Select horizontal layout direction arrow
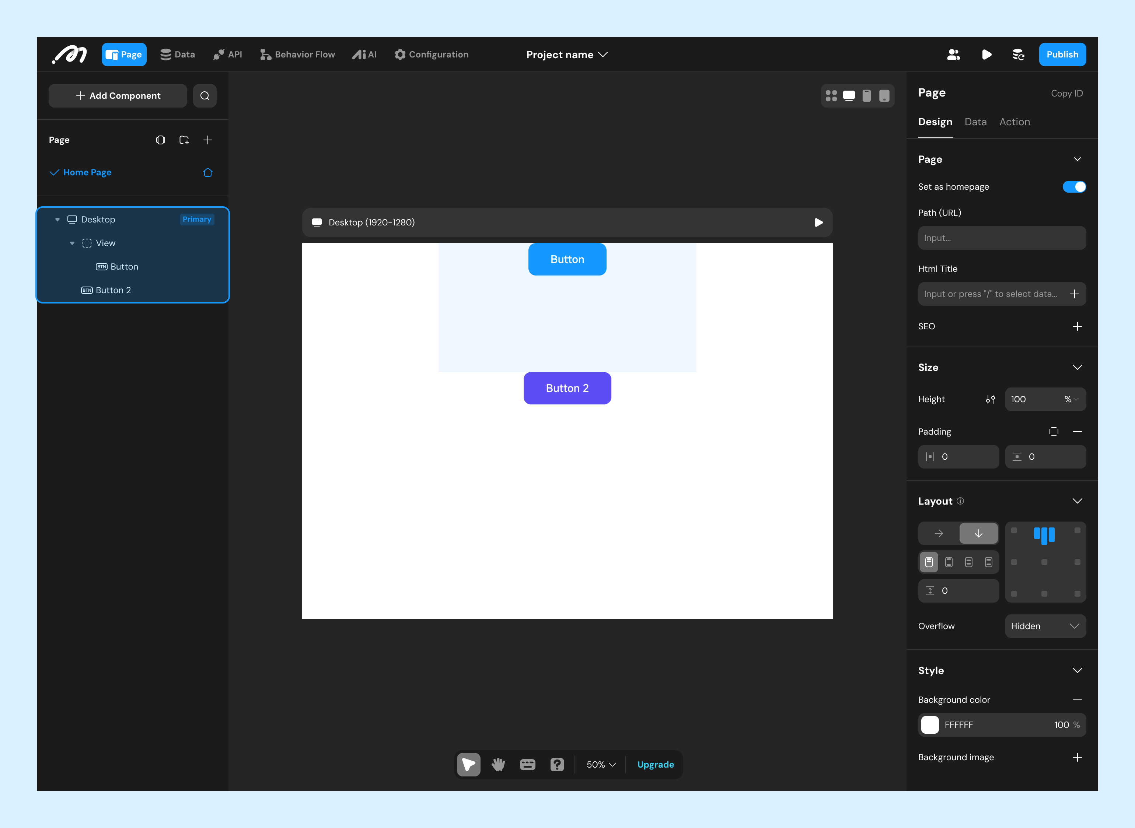This screenshot has width=1135, height=828. pyautogui.click(x=939, y=533)
